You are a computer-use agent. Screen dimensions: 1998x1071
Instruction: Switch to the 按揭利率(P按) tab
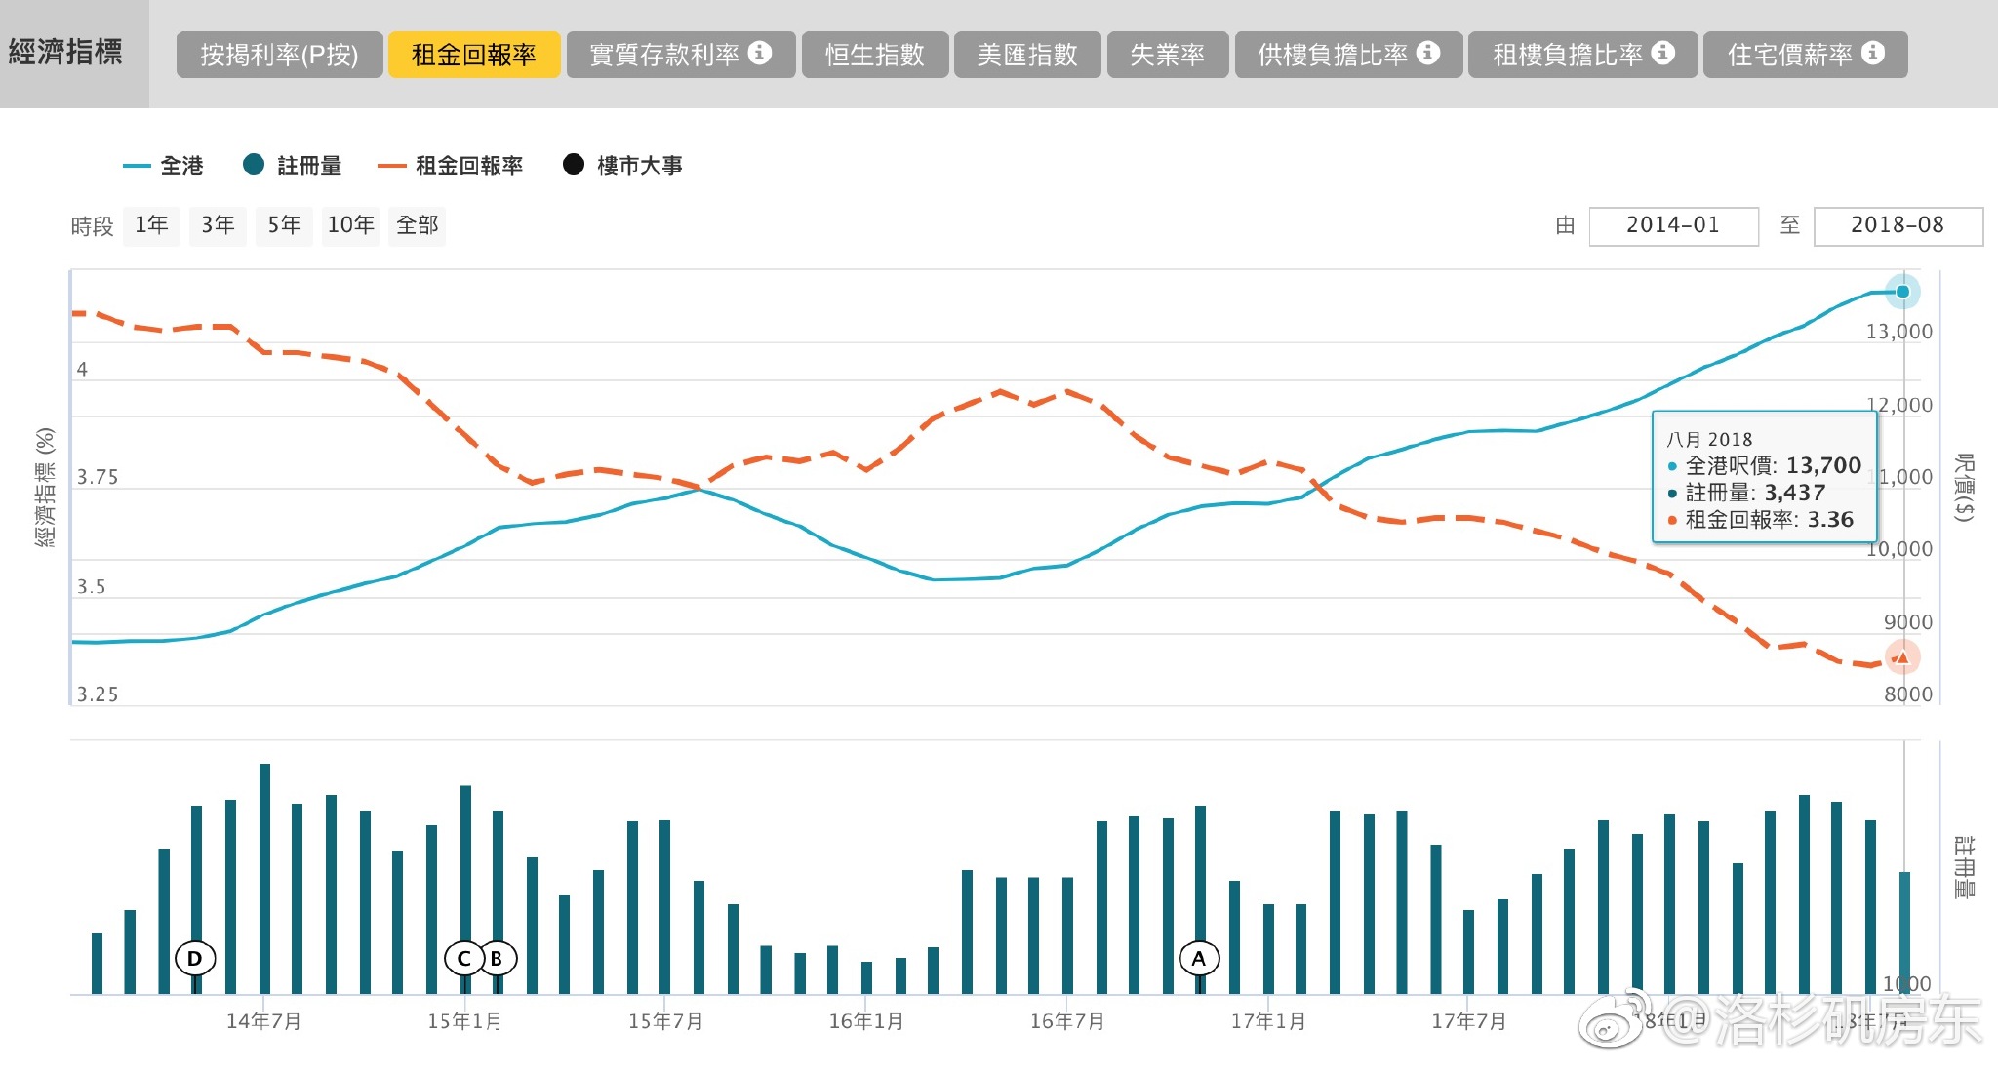[x=280, y=55]
